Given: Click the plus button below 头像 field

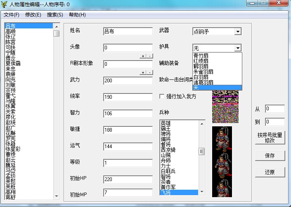Looking at the screenshot, I should pyautogui.click(x=143, y=56).
